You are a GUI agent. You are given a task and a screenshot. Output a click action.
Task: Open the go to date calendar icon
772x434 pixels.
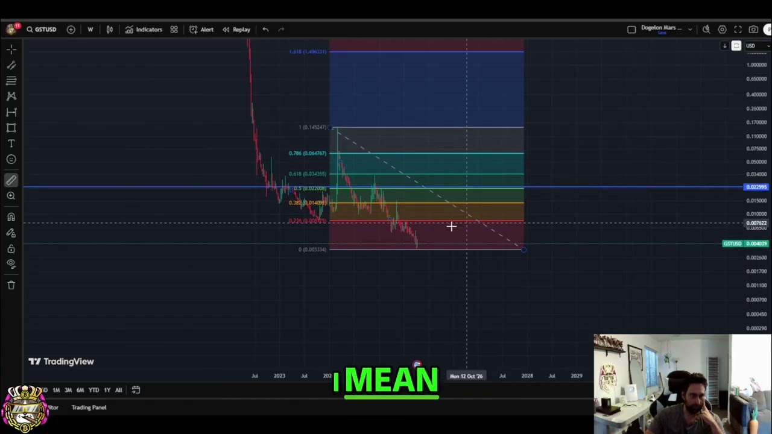pyautogui.click(x=136, y=390)
